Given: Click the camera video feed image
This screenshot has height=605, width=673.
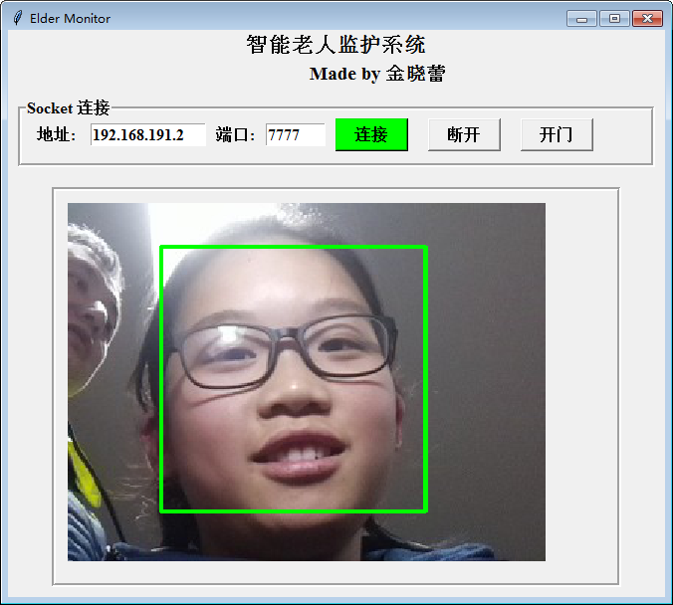Looking at the screenshot, I should point(307,382).
